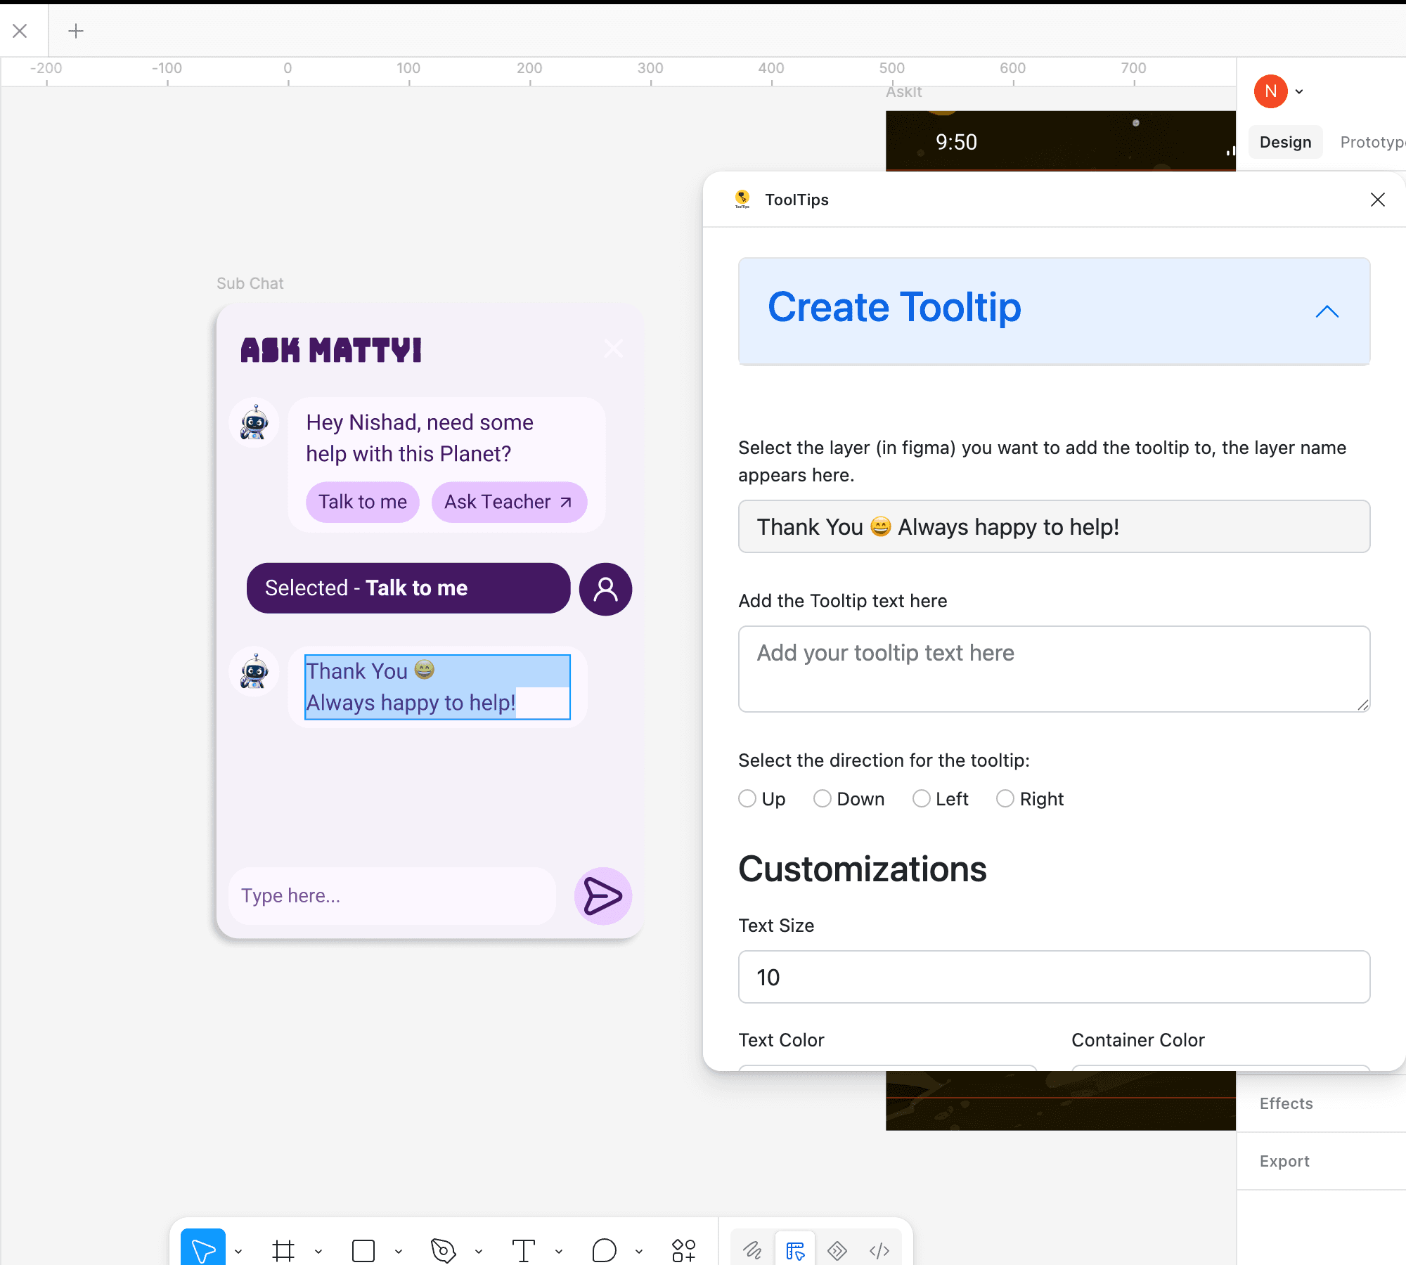This screenshot has width=1406, height=1265.
Task: Open the Actions/components tool
Action: pos(683,1250)
